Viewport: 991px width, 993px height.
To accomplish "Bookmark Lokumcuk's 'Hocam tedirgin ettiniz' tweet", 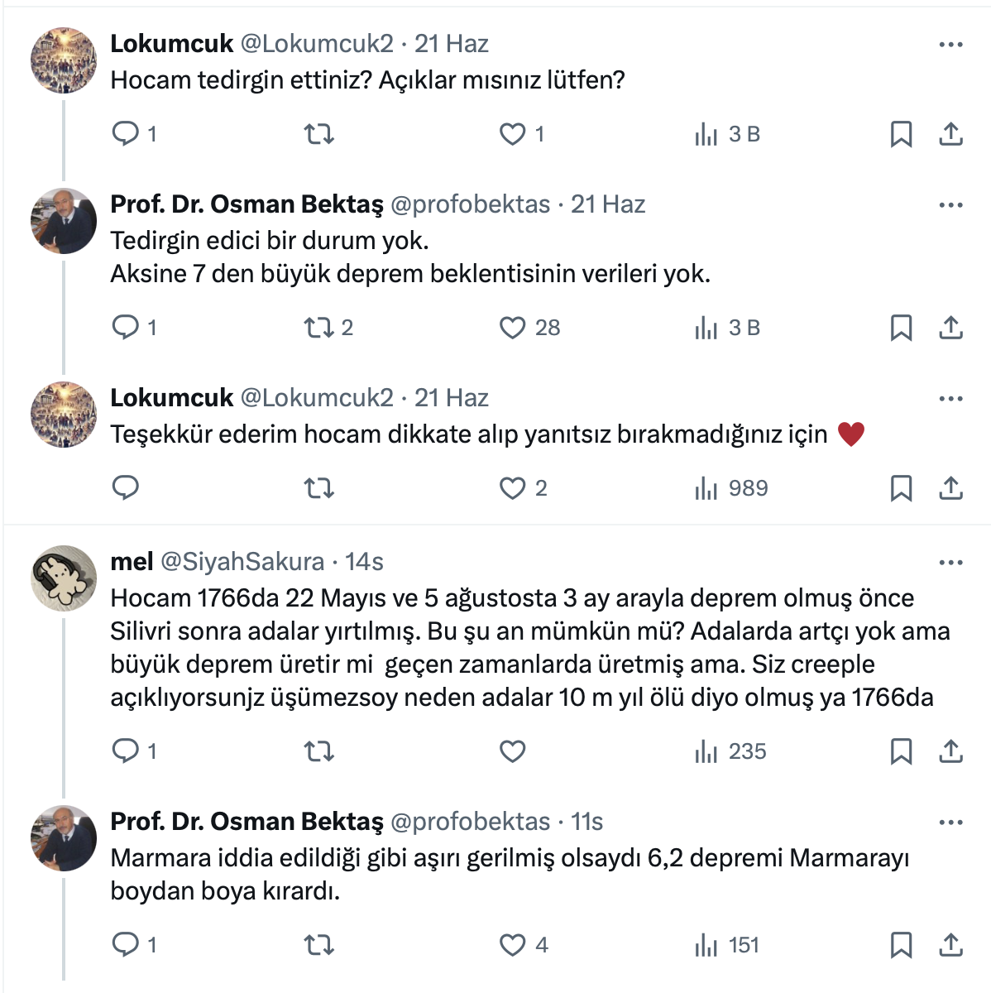I will [x=901, y=134].
